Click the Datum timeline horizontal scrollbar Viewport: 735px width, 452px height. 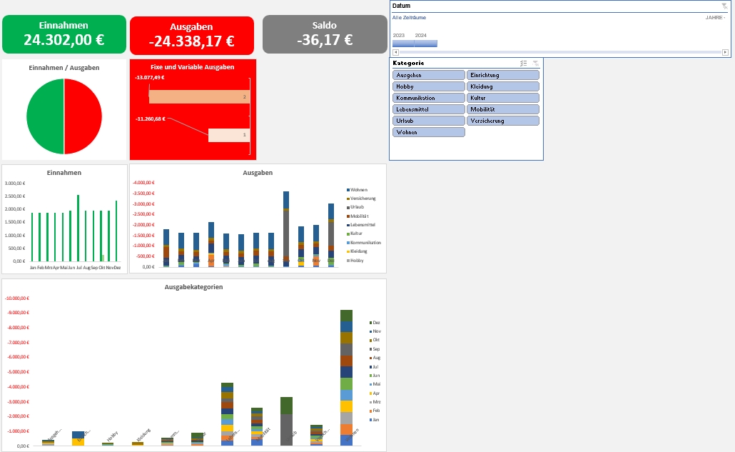560,52
